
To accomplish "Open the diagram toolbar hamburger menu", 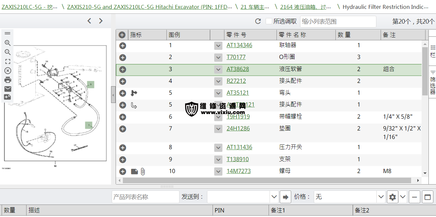I will (8, 33).
